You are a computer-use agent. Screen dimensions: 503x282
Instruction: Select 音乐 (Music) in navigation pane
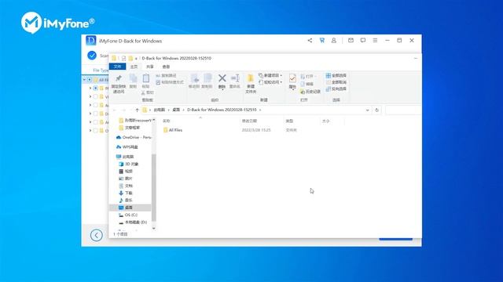(x=126, y=201)
